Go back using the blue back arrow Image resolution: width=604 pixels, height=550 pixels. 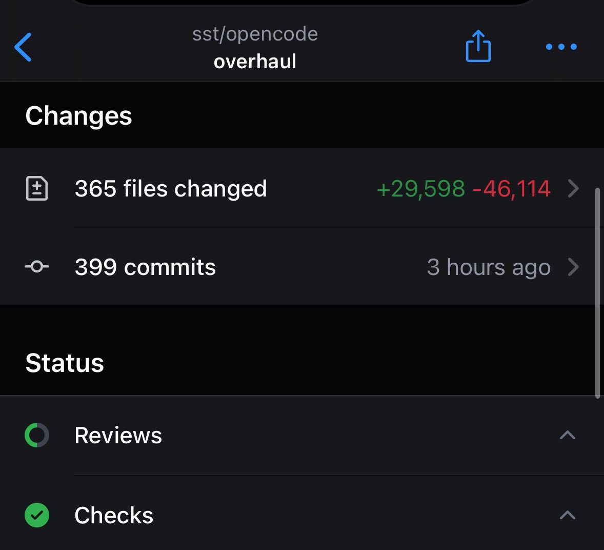point(23,47)
